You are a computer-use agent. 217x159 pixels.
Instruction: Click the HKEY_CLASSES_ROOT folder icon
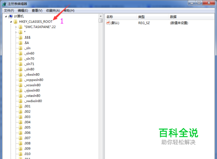[15, 22]
